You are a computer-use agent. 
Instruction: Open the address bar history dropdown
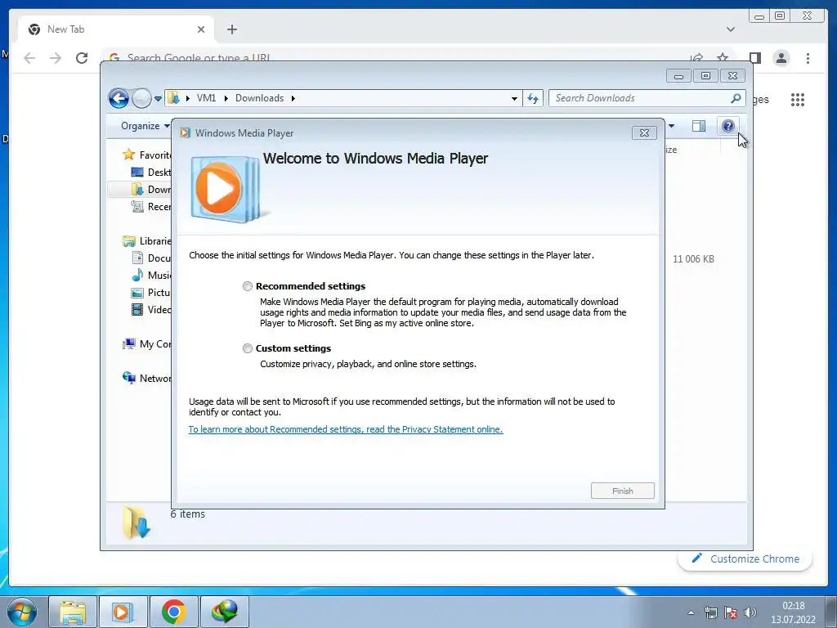pos(514,99)
